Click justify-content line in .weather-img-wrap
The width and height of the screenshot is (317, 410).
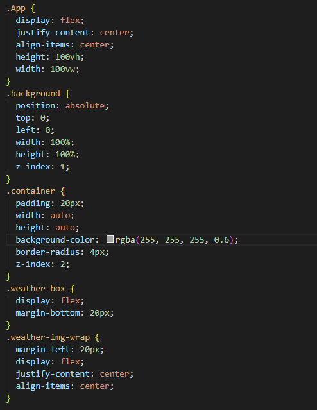pos(75,374)
